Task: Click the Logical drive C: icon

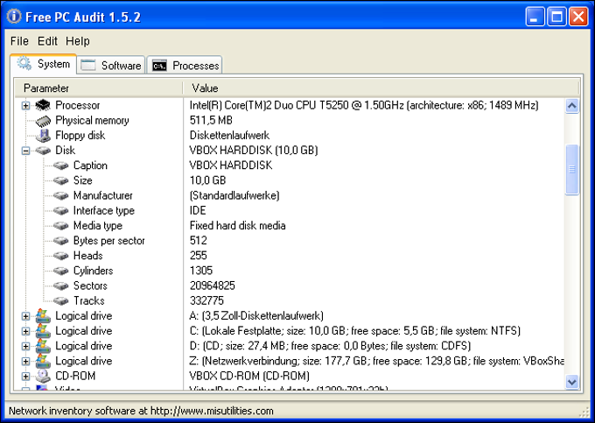Action: (x=43, y=331)
